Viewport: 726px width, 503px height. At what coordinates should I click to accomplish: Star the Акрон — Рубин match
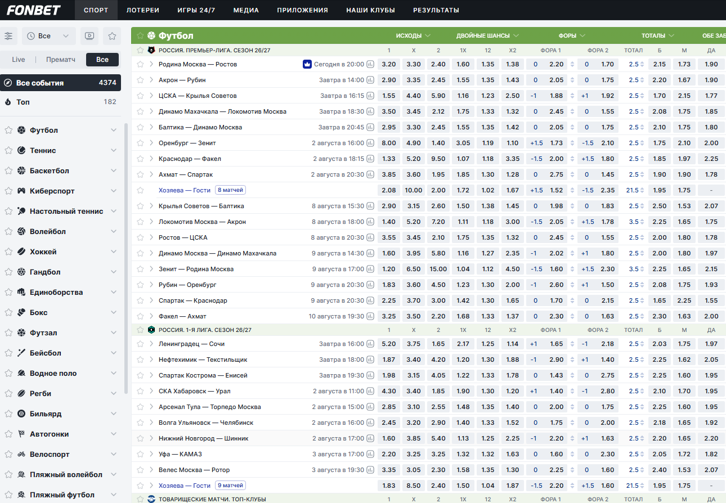(x=140, y=80)
